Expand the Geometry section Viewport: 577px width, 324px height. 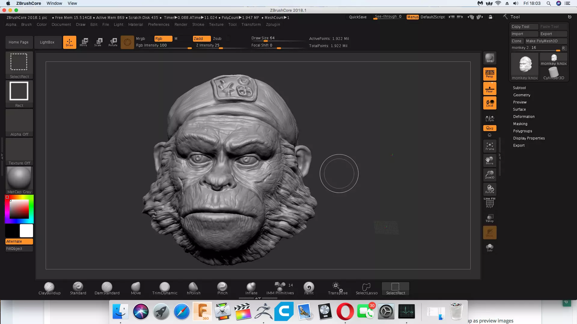(x=522, y=95)
